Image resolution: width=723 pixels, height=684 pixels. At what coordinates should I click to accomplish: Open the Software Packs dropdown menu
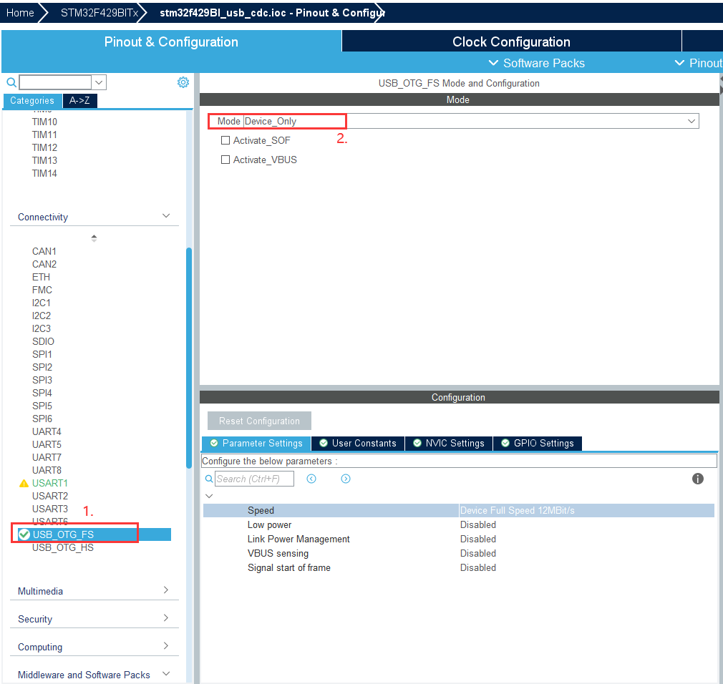(x=537, y=63)
